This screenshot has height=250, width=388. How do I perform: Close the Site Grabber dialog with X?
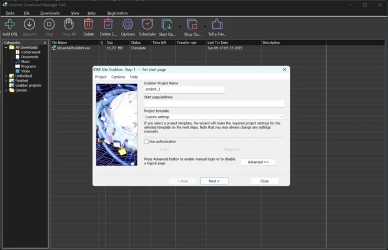284,69
